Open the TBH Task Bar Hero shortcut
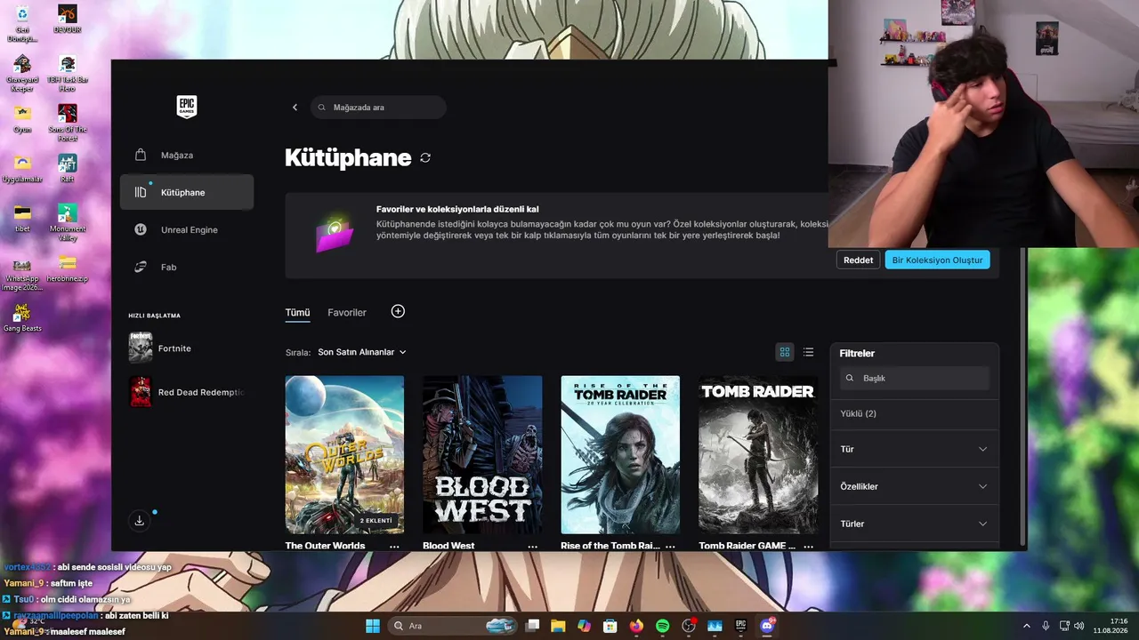This screenshot has height=640, width=1139. point(68,74)
